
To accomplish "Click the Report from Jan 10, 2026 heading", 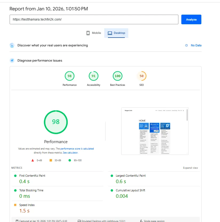I will (x=49, y=9).
